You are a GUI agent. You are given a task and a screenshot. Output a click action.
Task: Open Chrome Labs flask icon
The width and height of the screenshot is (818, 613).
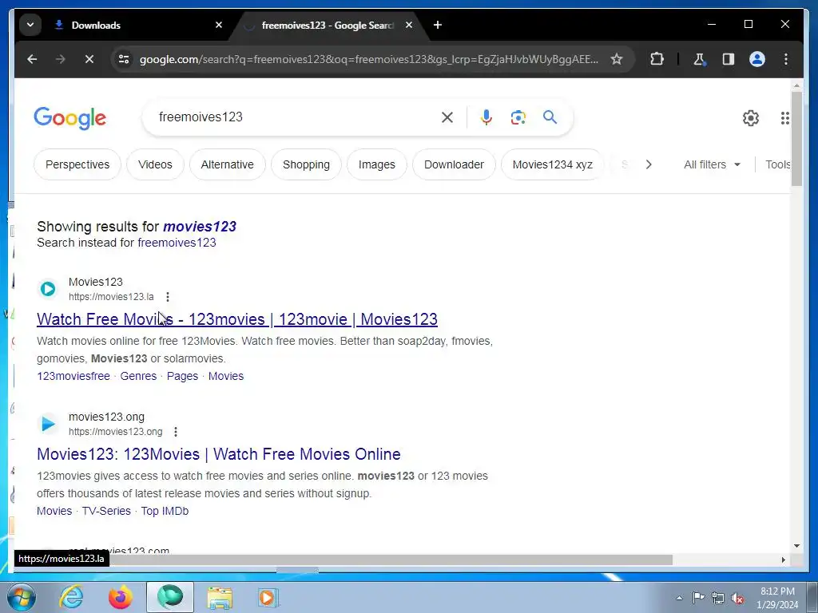(700, 59)
